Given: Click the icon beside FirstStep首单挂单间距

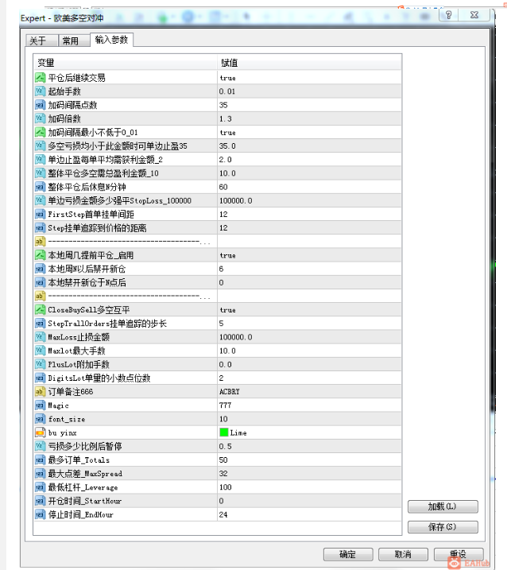Looking at the screenshot, I should (40, 214).
